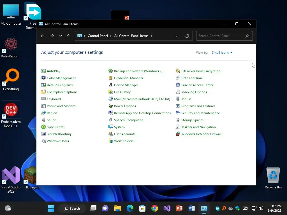287x215 pixels.
Task: Open RemoteApp and Desktop Connections link
Action: coord(142,113)
